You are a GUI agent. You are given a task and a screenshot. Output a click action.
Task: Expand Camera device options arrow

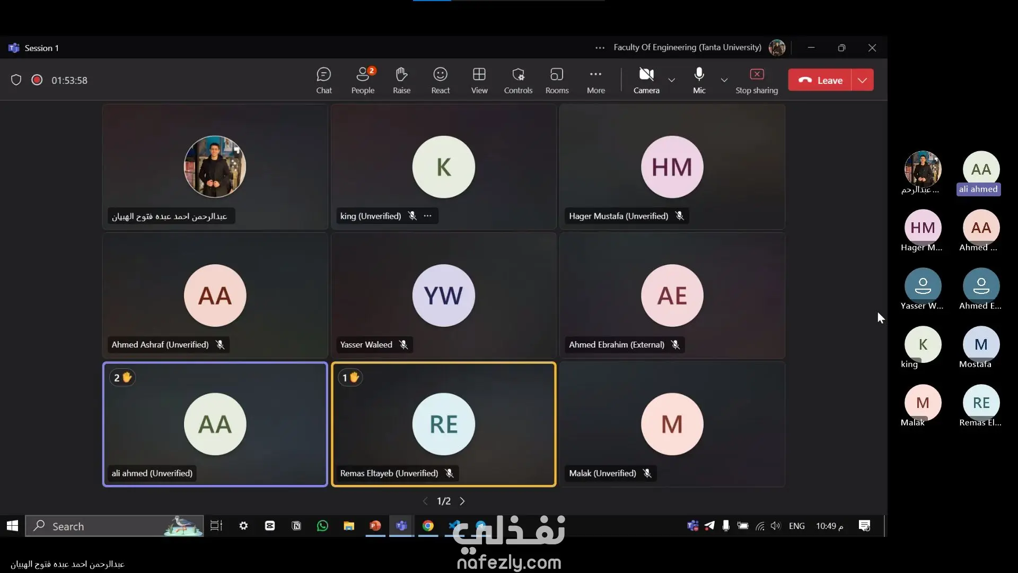672,80
